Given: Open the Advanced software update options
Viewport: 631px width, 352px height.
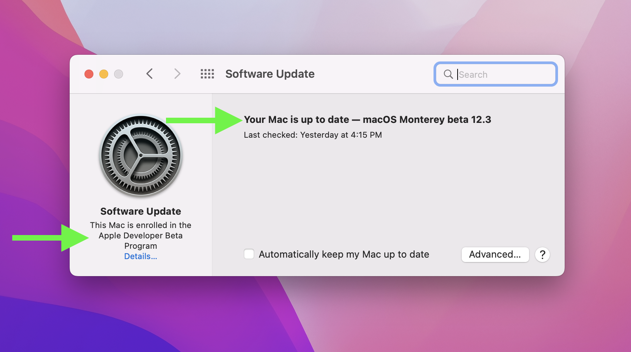Looking at the screenshot, I should (495, 254).
